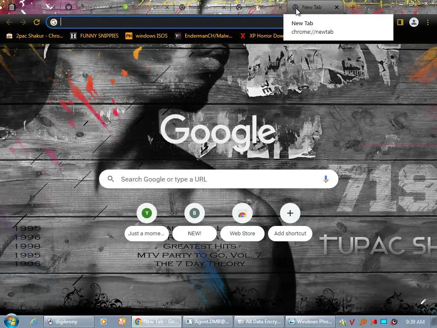Click the Add shortcut plus tile
437x328 pixels.
click(290, 222)
